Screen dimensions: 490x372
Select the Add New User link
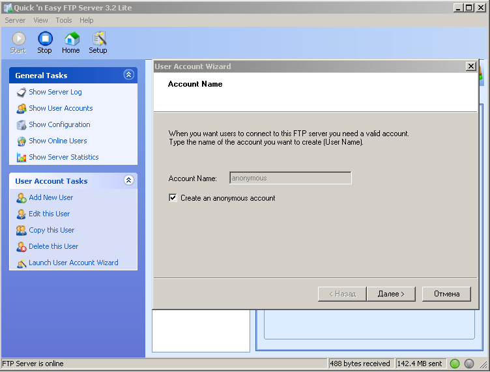(x=51, y=197)
